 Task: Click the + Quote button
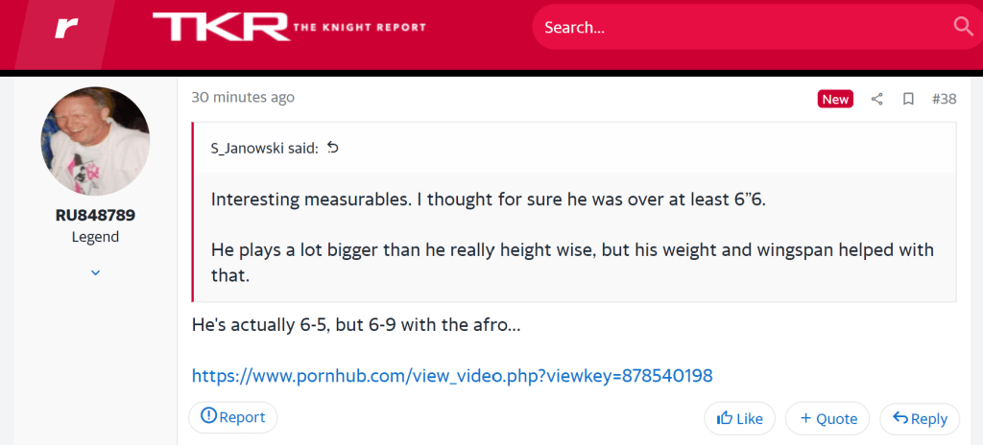827,418
